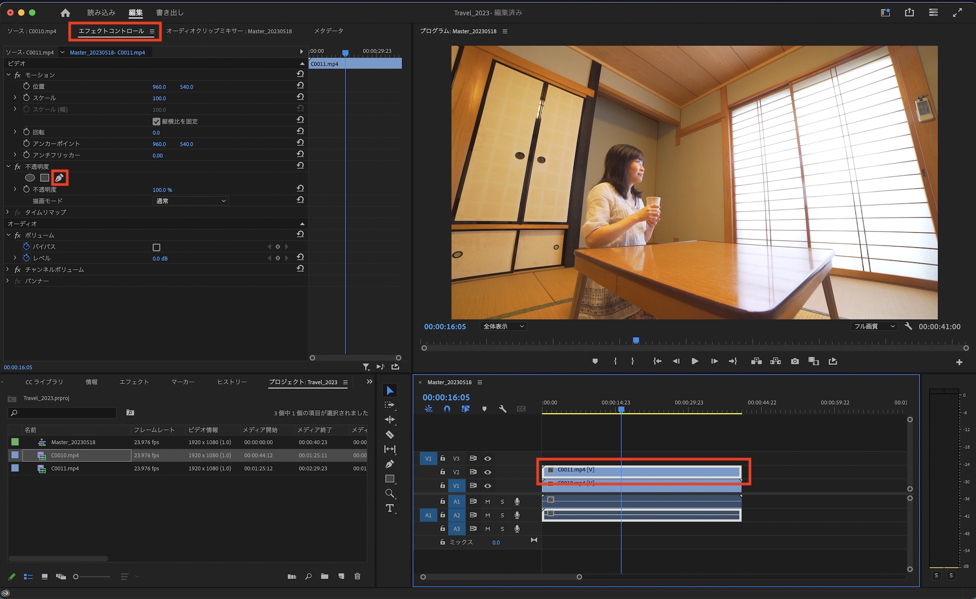Image resolution: width=976 pixels, height=599 pixels.
Task: Select the Type tool in tools panel
Action: click(x=389, y=508)
